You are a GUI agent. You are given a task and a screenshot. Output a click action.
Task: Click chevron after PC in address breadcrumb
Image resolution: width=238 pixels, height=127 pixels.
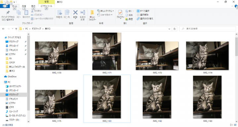[x=30, y=29]
